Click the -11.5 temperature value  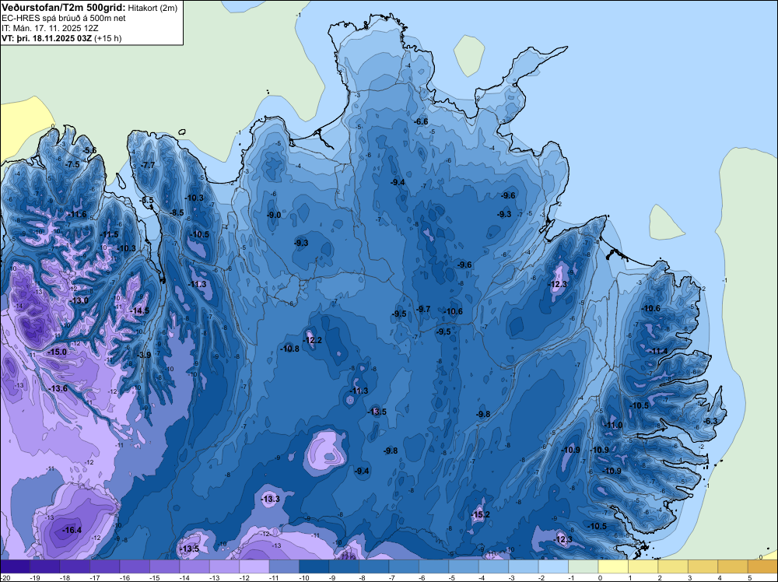110,234
